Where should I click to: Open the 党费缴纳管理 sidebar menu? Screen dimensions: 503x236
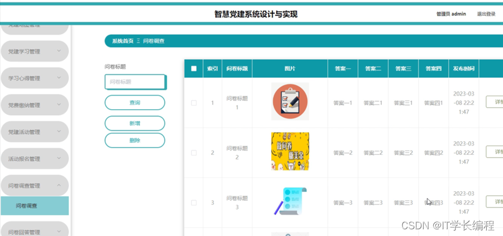35,105
